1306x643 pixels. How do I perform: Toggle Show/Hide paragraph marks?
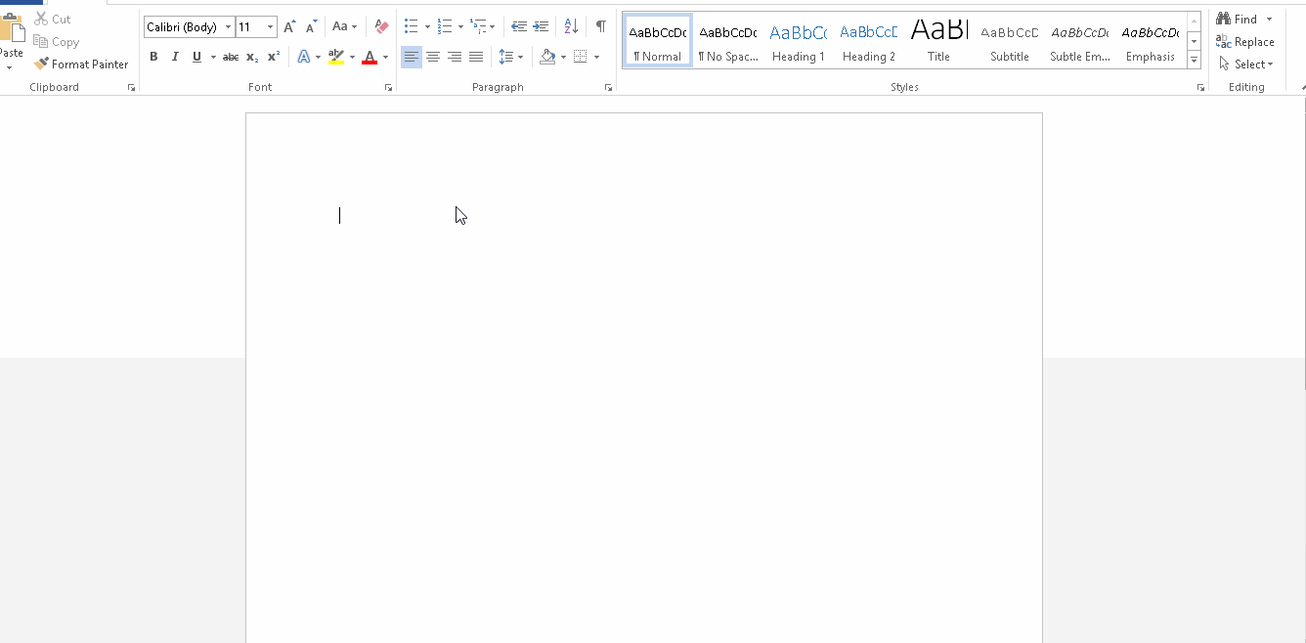(x=600, y=26)
